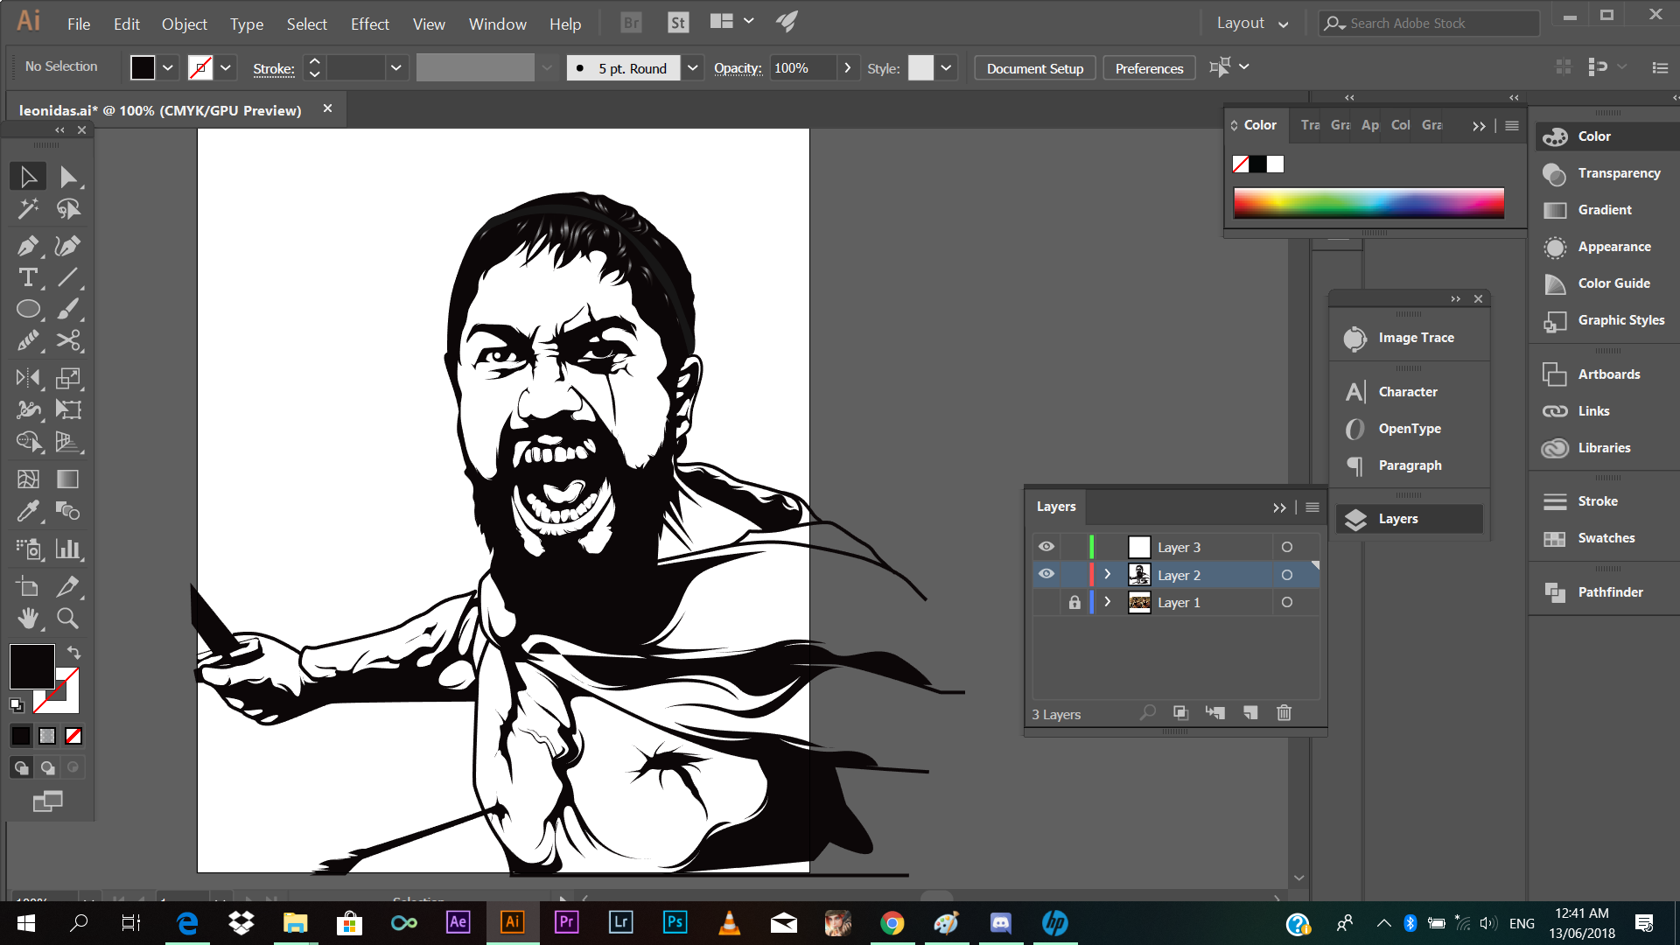Screen dimensions: 1680x945
Task: Pick a color from the spectrum bar
Action: [x=1368, y=203]
